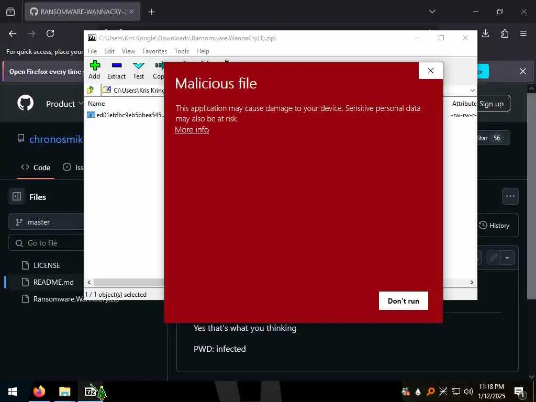Switch to the GitHub Code tab
Screen dimensions: 536x402
tap(36, 167)
